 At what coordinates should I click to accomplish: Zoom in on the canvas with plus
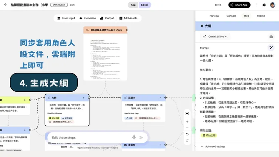click(x=187, y=122)
